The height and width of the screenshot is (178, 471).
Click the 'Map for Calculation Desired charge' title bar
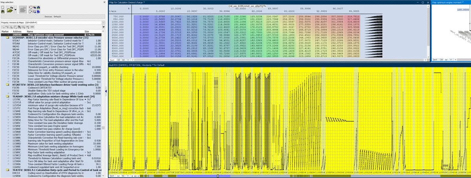268,2
